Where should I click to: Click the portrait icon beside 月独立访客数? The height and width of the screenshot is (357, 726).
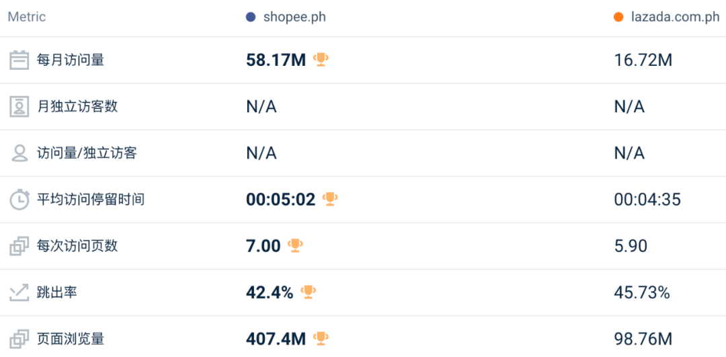19,107
